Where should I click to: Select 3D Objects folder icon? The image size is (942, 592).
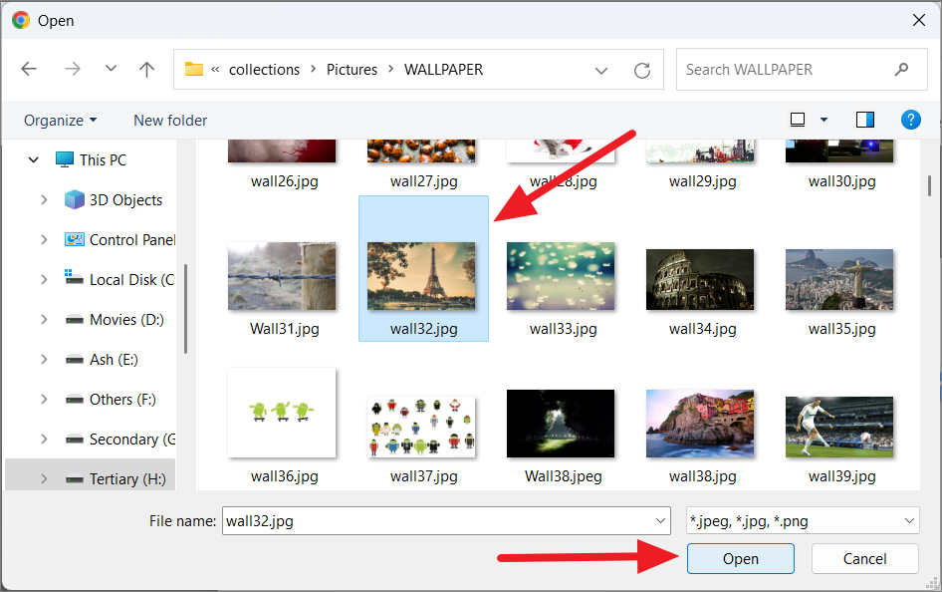pyautogui.click(x=75, y=199)
